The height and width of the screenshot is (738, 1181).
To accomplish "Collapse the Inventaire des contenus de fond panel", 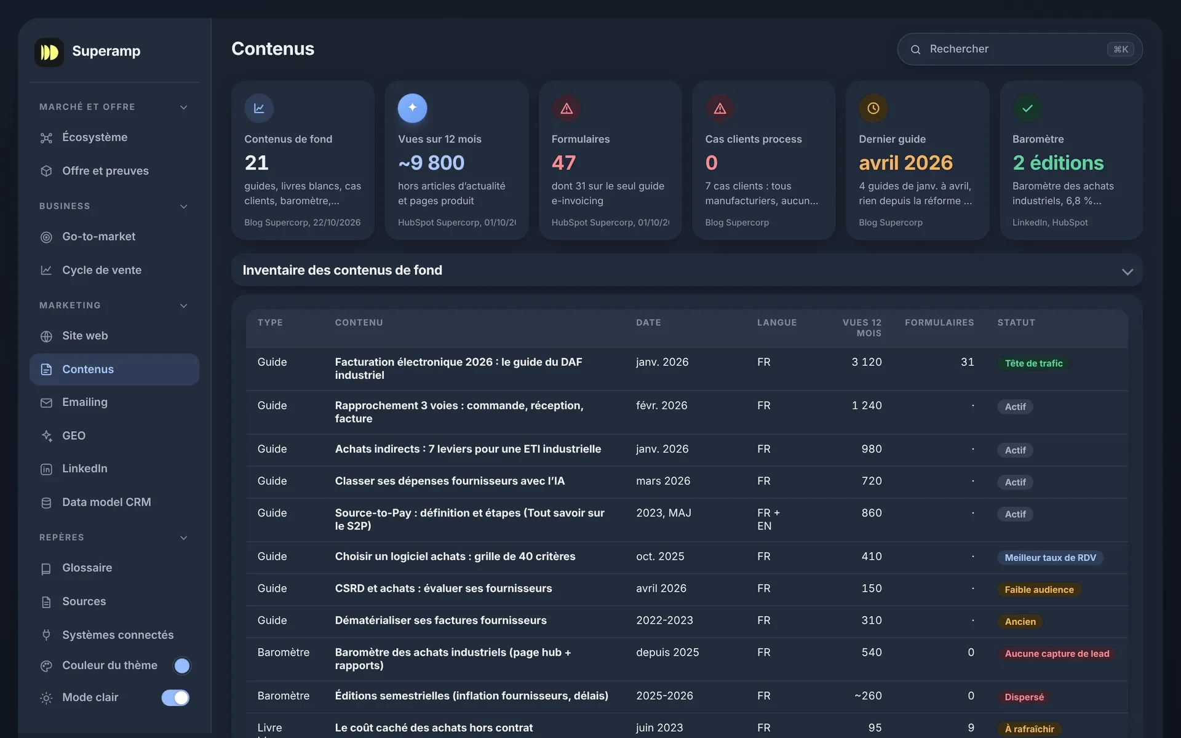I will tap(1127, 271).
